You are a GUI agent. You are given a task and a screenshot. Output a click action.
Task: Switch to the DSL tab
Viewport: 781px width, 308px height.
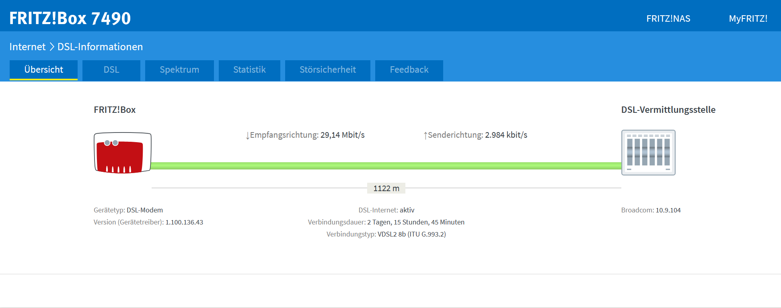click(x=111, y=70)
